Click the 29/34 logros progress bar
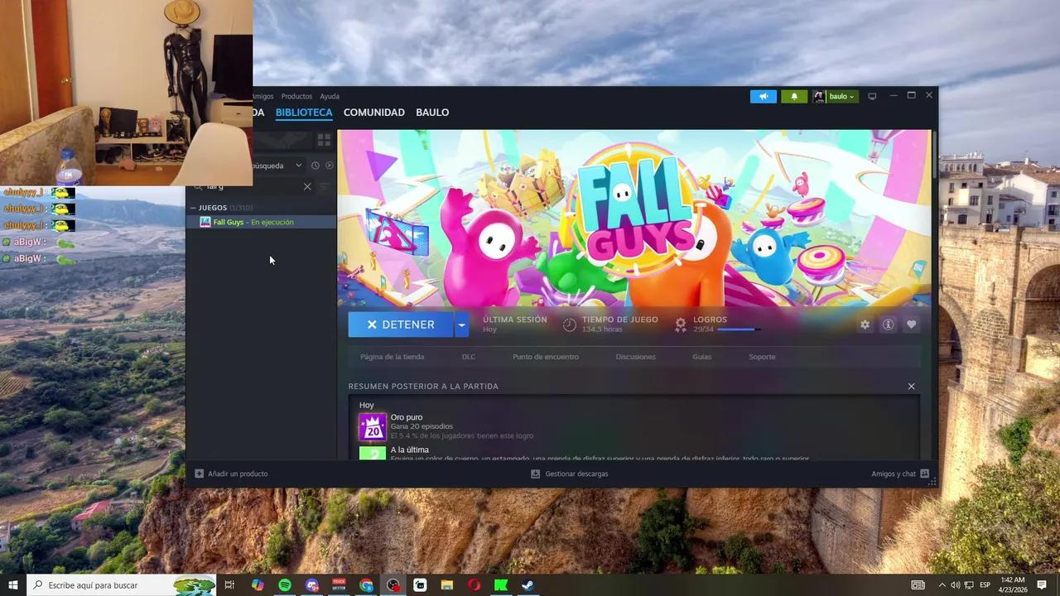 tap(735, 329)
